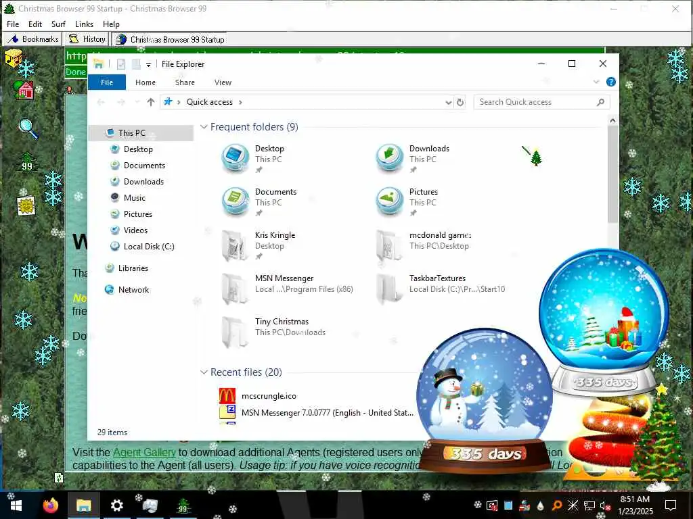The height and width of the screenshot is (519, 693).
Task: Select Local Disk (C:) in navigation pane
Action: coord(149,247)
